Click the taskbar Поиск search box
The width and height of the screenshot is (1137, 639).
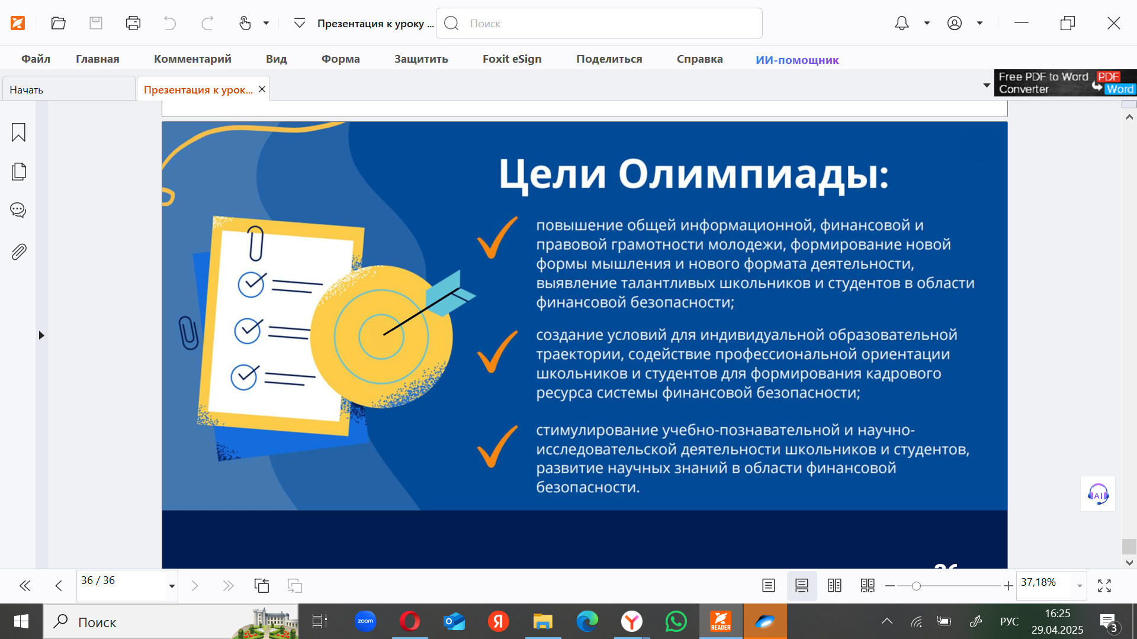(171, 621)
